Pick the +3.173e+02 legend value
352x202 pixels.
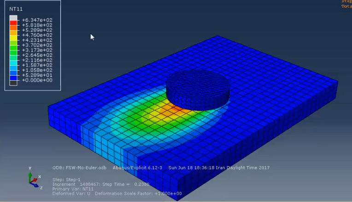coord(37,50)
